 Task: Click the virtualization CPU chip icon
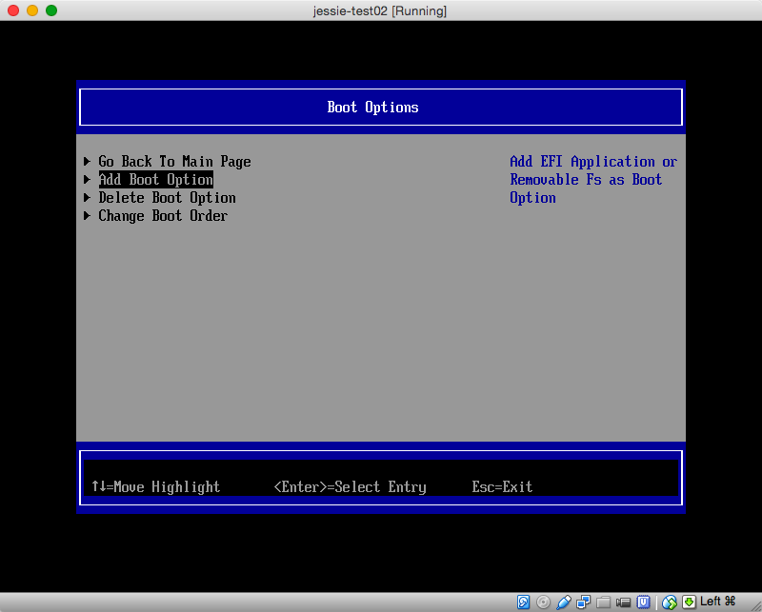644,602
